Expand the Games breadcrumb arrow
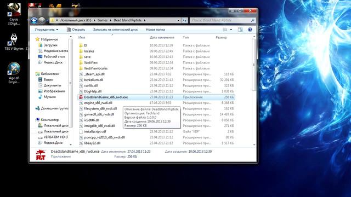 [x=111, y=20]
